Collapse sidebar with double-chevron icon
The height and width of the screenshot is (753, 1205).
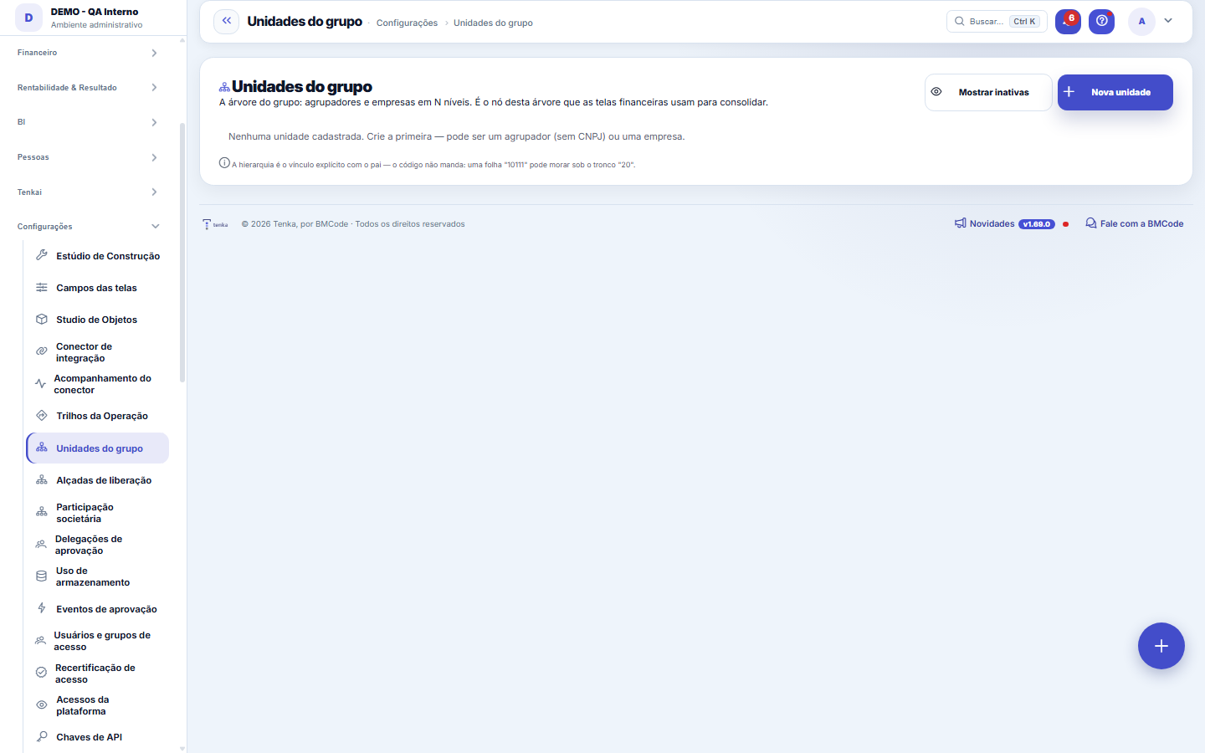[x=227, y=21]
